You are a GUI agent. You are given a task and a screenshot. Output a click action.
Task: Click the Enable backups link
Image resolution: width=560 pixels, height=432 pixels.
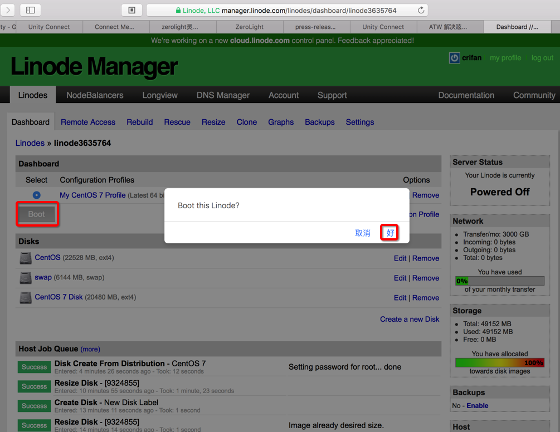click(477, 406)
